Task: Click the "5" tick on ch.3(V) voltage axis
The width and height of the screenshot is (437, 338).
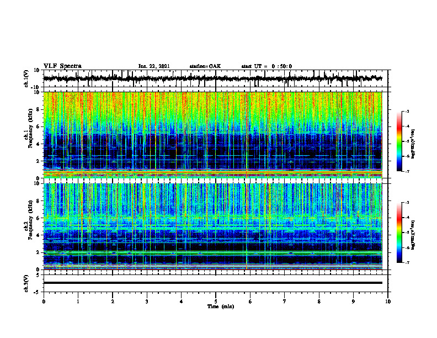Action: [x=38, y=275]
